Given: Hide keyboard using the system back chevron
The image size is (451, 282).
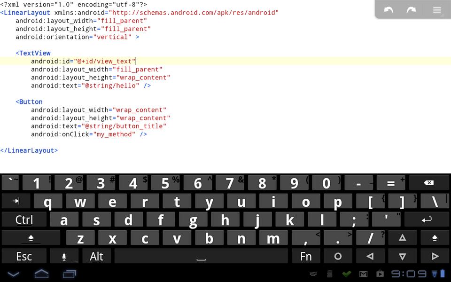Looking at the screenshot, I should coord(13,274).
